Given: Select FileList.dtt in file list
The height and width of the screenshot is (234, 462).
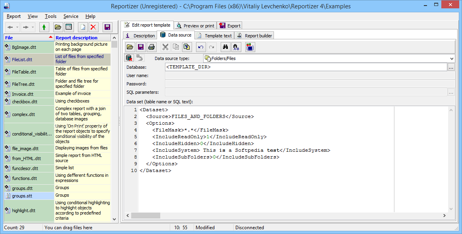Looking at the screenshot, I should 29,60.
